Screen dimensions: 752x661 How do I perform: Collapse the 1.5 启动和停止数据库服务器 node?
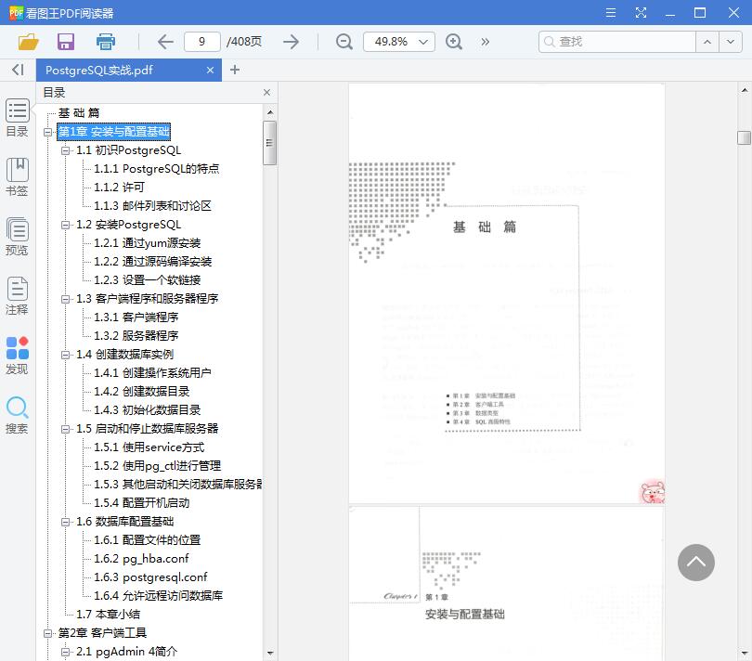(65, 429)
